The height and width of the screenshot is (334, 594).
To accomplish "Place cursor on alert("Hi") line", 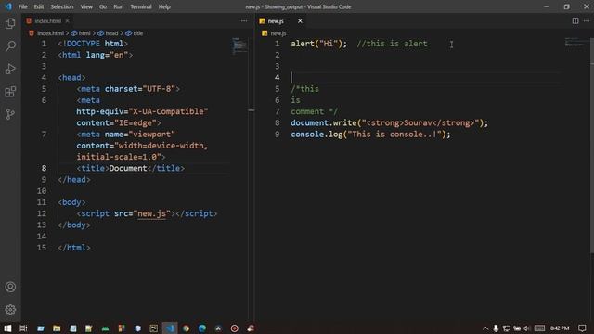I will coord(318,44).
